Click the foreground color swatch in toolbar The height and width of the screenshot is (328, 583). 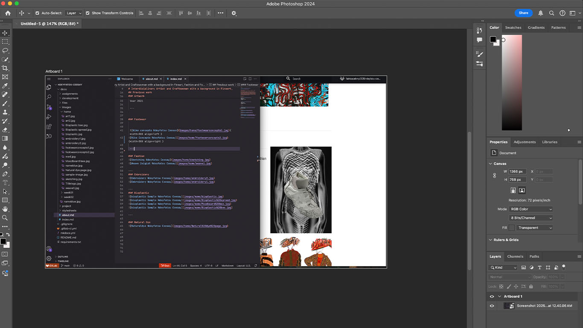[3, 242]
